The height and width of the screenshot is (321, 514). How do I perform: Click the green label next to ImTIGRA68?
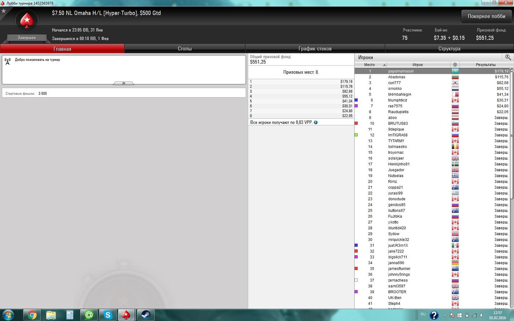(x=356, y=135)
